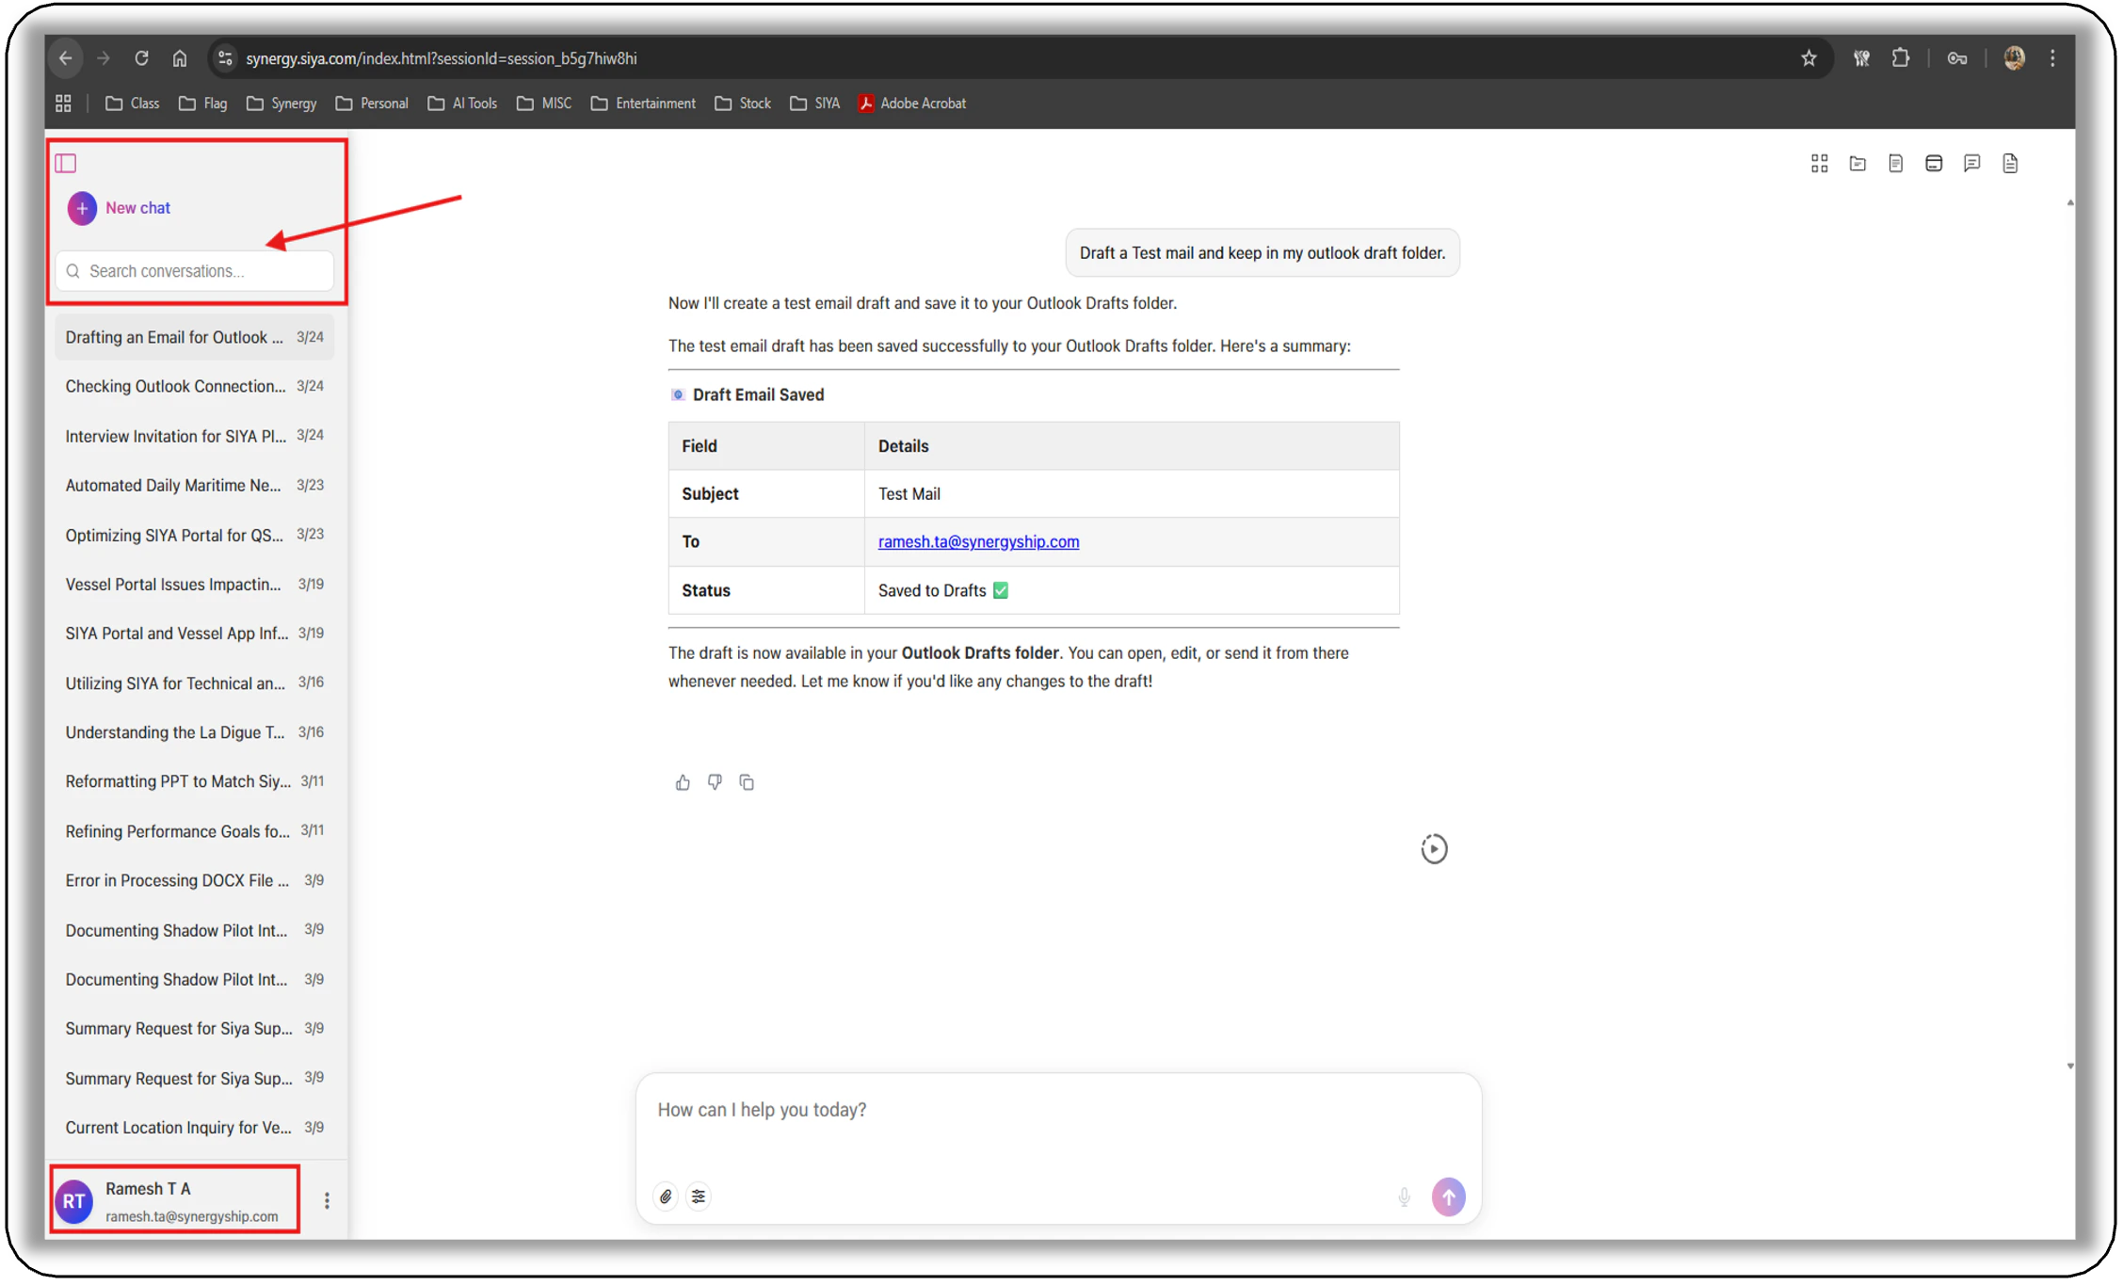The width and height of the screenshot is (2123, 1285).
Task: Copy the assistant response
Action: click(747, 782)
